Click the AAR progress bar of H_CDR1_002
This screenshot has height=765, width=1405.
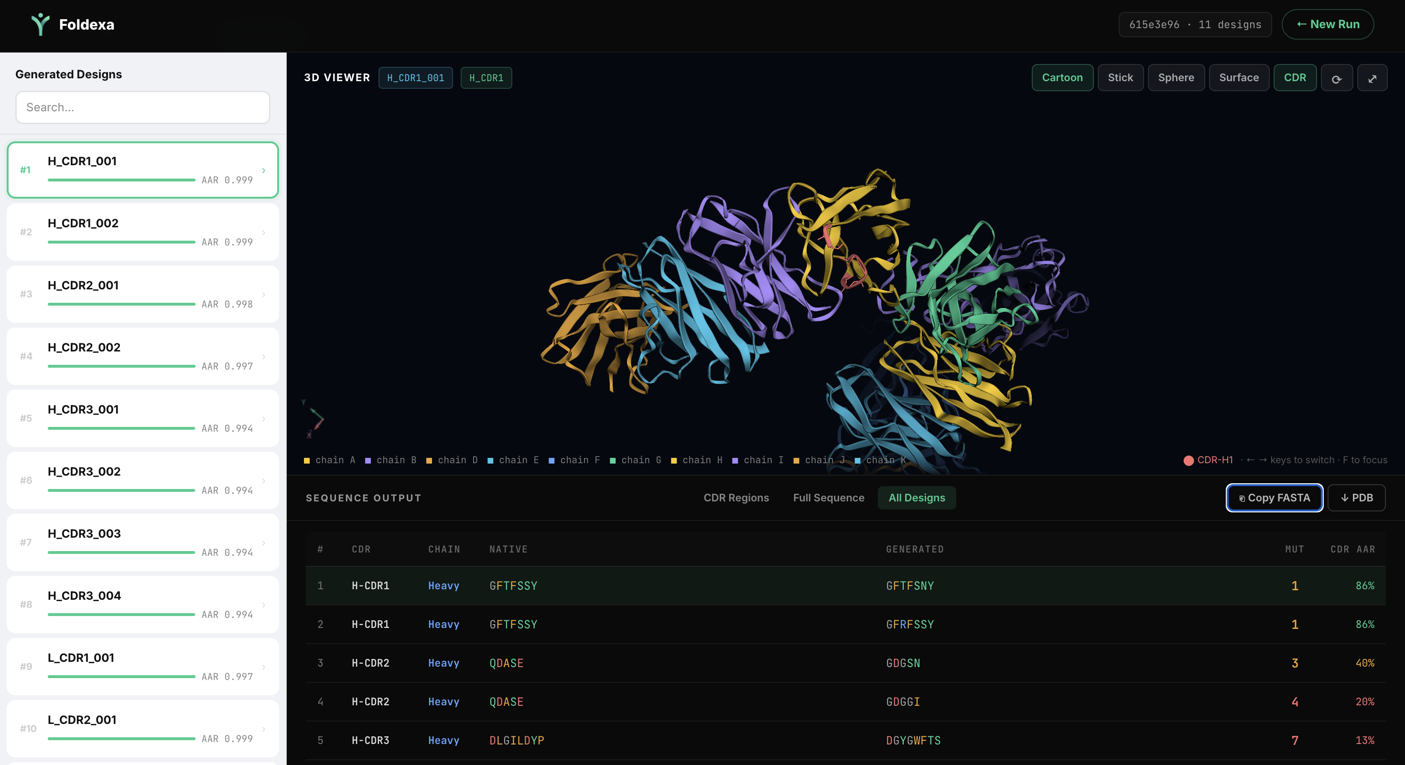coord(121,241)
